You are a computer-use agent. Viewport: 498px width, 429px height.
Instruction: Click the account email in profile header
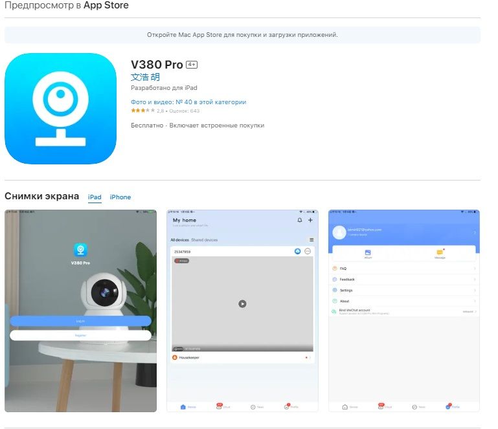click(365, 230)
